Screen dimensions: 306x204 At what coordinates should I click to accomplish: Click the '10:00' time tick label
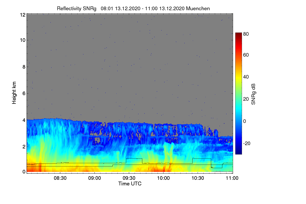[163, 178]
